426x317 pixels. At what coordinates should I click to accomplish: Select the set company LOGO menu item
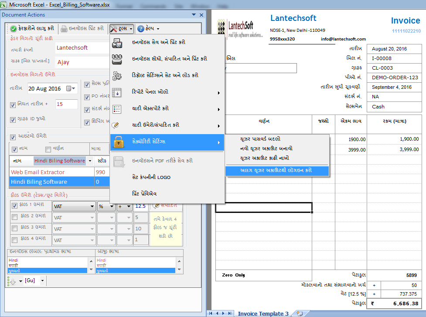(167, 177)
